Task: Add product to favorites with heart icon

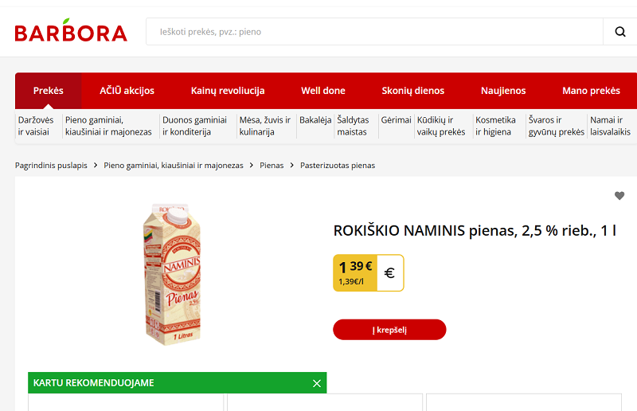Action: coord(619,196)
